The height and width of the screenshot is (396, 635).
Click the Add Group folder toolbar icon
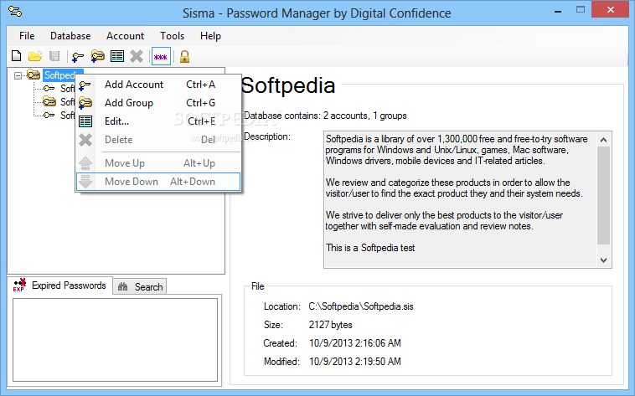tap(98, 56)
